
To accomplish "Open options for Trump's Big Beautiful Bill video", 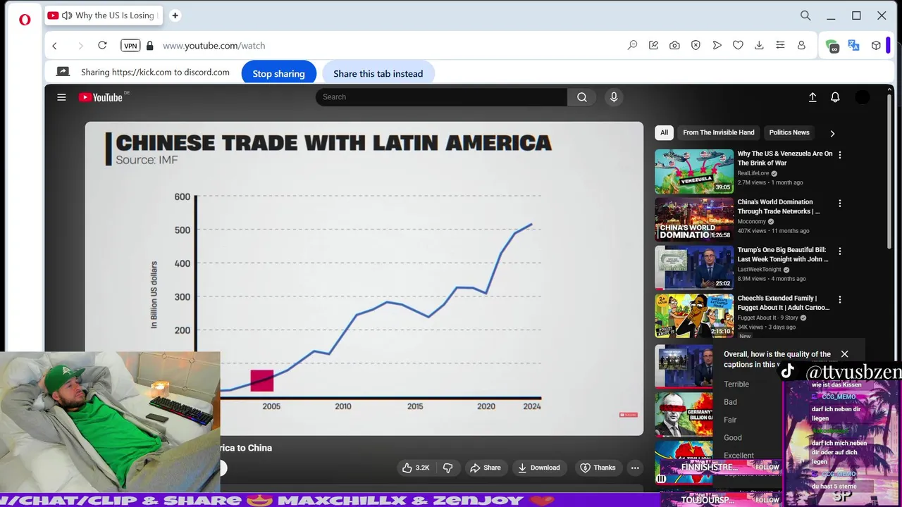I will pyautogui.click(x=839, y=251).
